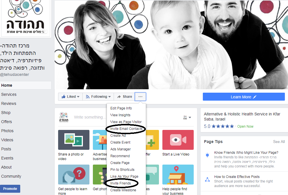
Task: Expand the Following dropdown button
Action: click(98, 97)
